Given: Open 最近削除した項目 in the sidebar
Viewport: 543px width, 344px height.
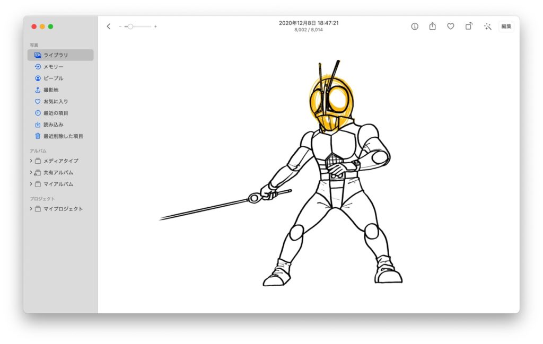Looking at the screenshot, I should coord(60,136).
